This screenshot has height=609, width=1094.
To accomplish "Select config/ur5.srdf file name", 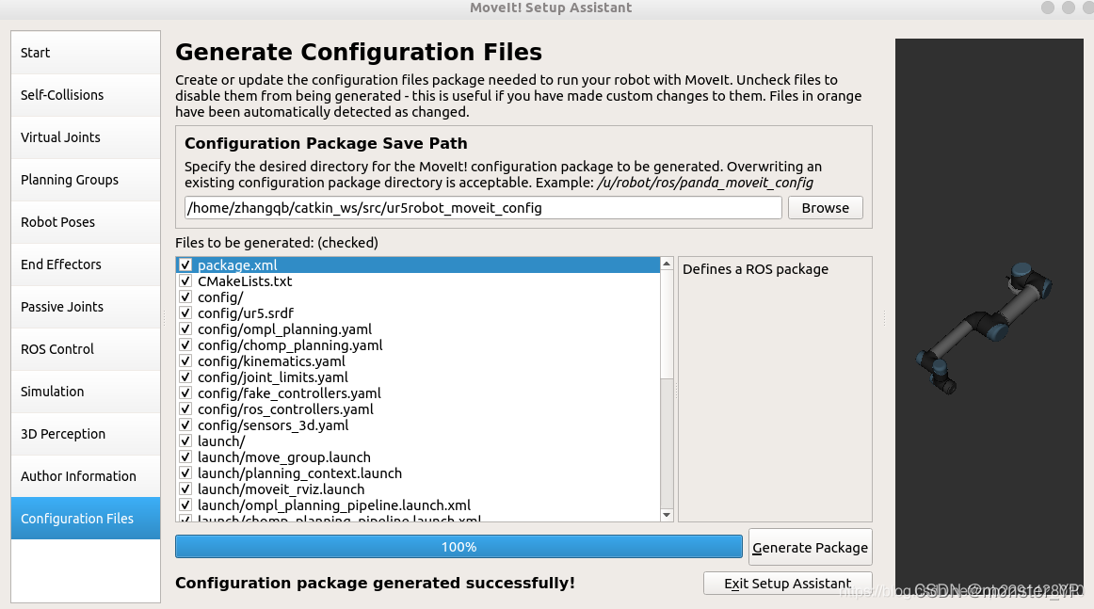I will pos(246,313).
